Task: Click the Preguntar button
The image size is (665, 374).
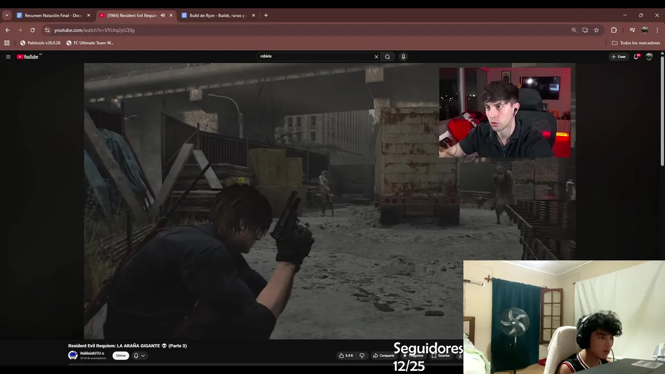Action: point(414,355)
